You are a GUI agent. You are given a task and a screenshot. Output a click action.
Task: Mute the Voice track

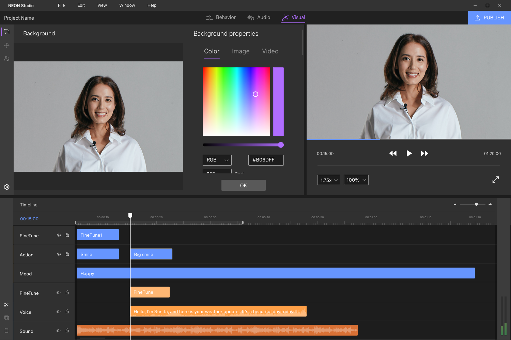click(x=59, y=311)
